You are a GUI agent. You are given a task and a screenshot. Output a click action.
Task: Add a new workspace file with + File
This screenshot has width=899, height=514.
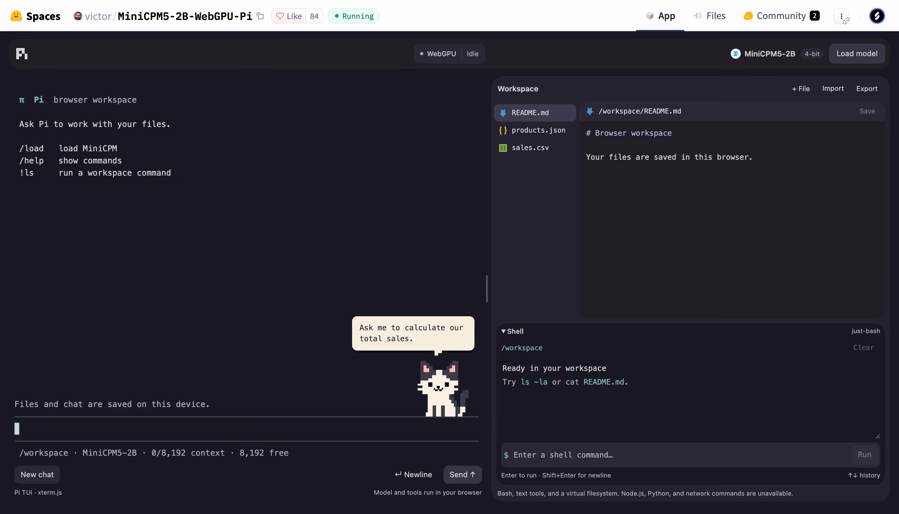(801, 89)
